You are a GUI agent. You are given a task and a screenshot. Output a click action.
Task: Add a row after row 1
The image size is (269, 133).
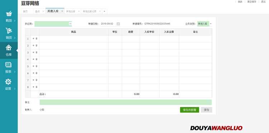pyautogui.click(x=33, y=39)
